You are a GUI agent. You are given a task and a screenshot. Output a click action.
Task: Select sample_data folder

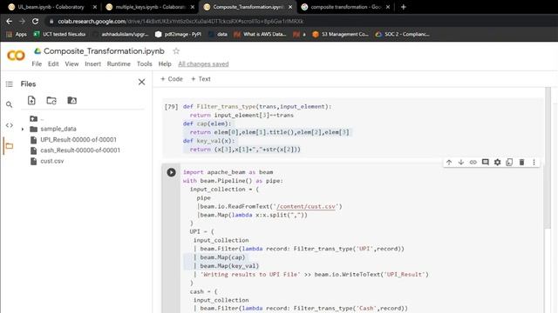point(58,129)
